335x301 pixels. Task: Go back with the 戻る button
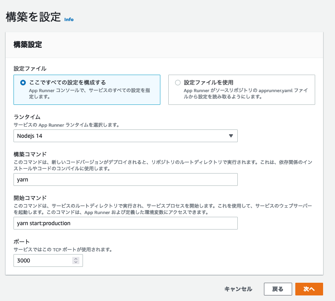pyautogui.click(x=278, y=289)
